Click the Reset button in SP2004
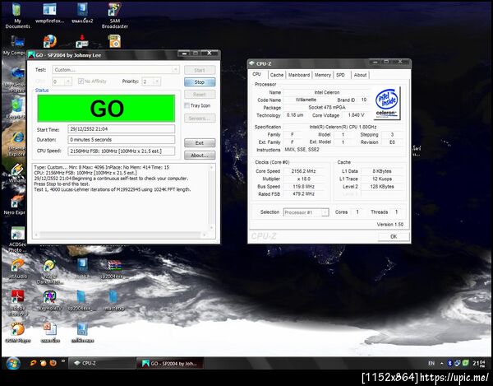 point(200,94)
